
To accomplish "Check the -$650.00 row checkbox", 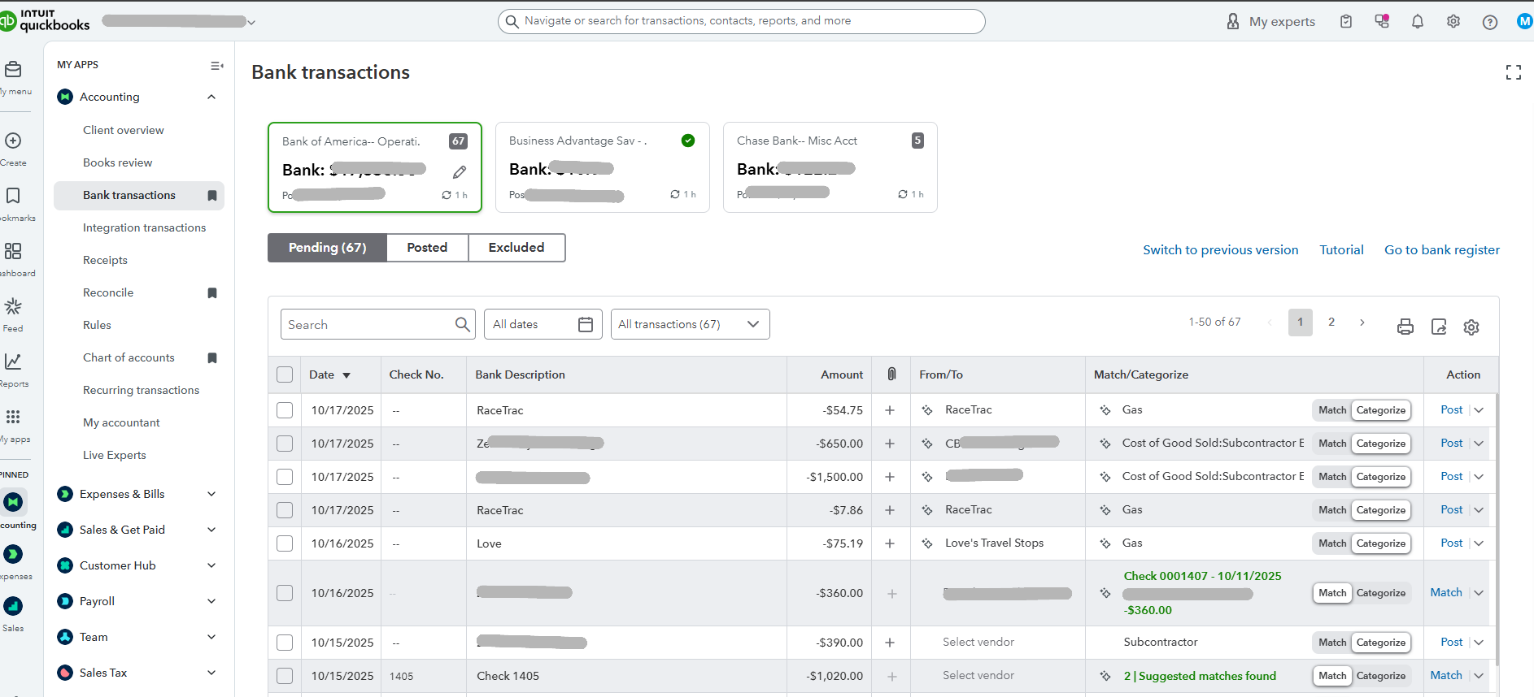I will coord(285,444).
